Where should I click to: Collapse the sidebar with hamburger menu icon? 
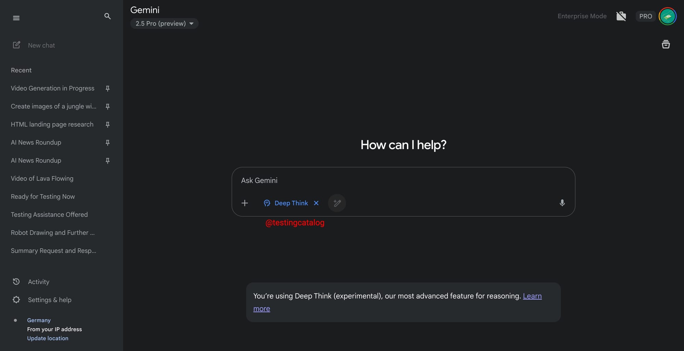click(x=16, y=18)
